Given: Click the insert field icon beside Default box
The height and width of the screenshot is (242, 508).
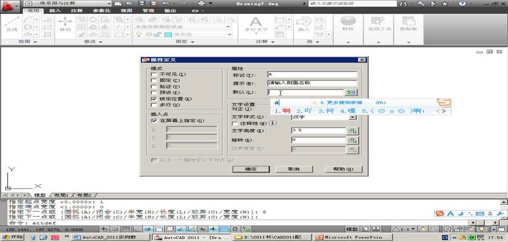Looking at the screenshot, I should [x=351, y=93].
